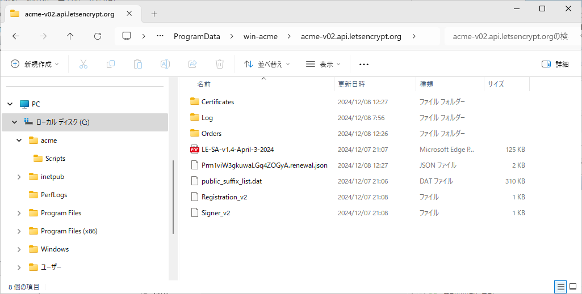Collapse the acme folder node
The width and height of the screenshot is (582, 294).
19,140
